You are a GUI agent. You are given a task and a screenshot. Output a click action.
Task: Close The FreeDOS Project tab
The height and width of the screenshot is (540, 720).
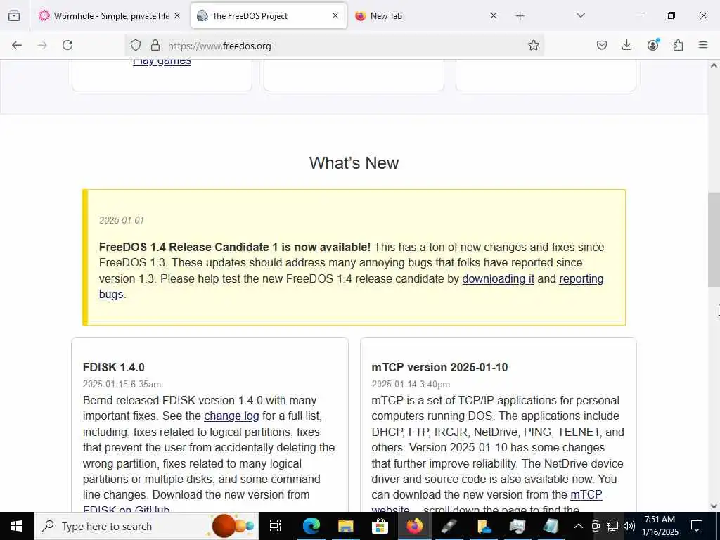tap(335, 15)
